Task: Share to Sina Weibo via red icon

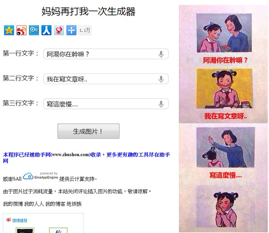Action: 22,30
